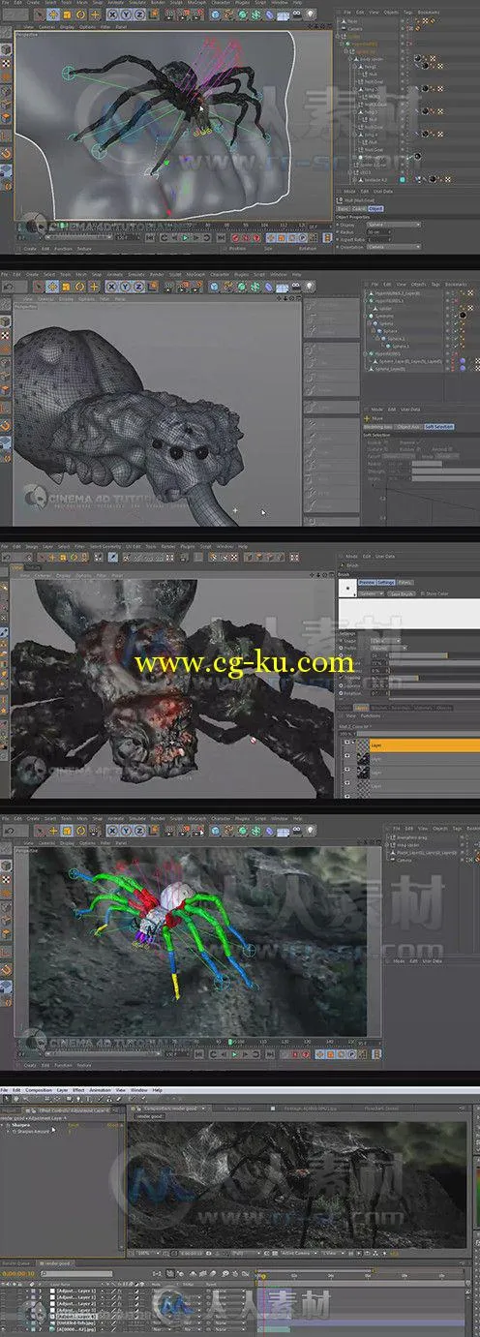
Task: Toggle Z-axis lock in fourth Cinema 4D screenshot
Action: pyautogui.click(x=139, y=829)
